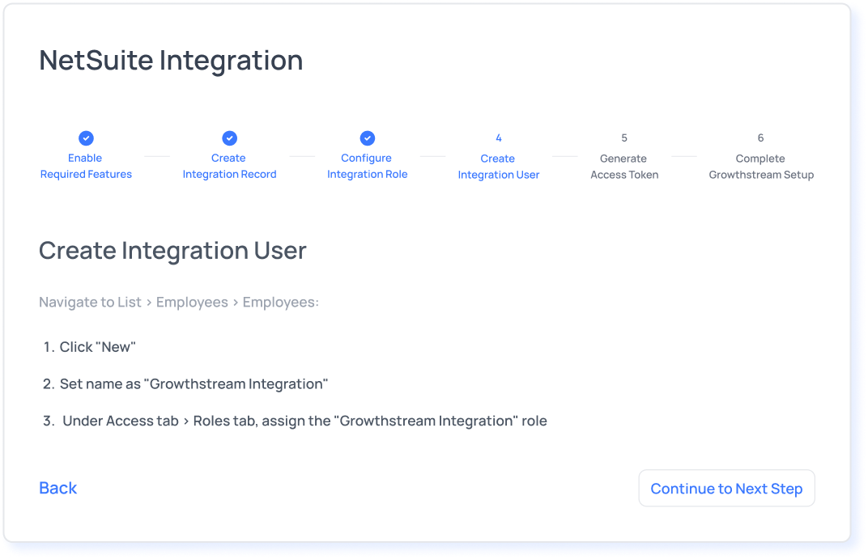Click the checkmark icon above Configure Integration Role

pos(367,138)
